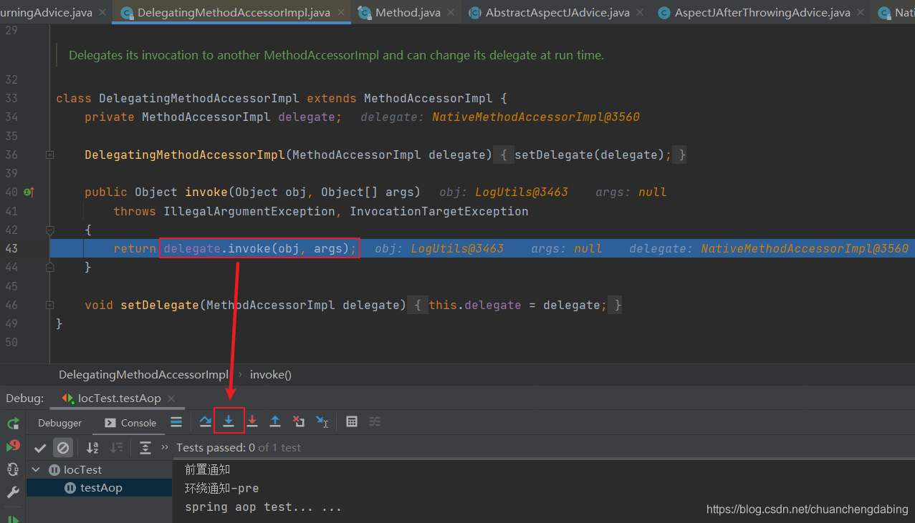Click Show Execution Point icon

coord(176,421)
